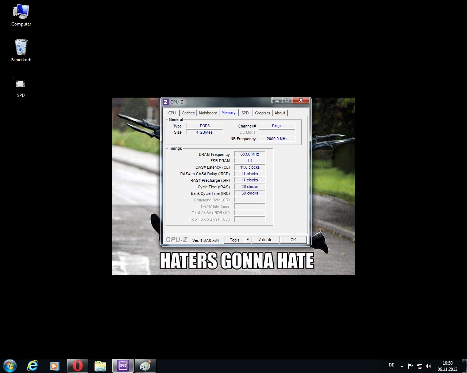The width and height of the screenshot is (467, 373).
Task: Click the CPU-Z title bar logo icon
Action: [x=166, y=102]
